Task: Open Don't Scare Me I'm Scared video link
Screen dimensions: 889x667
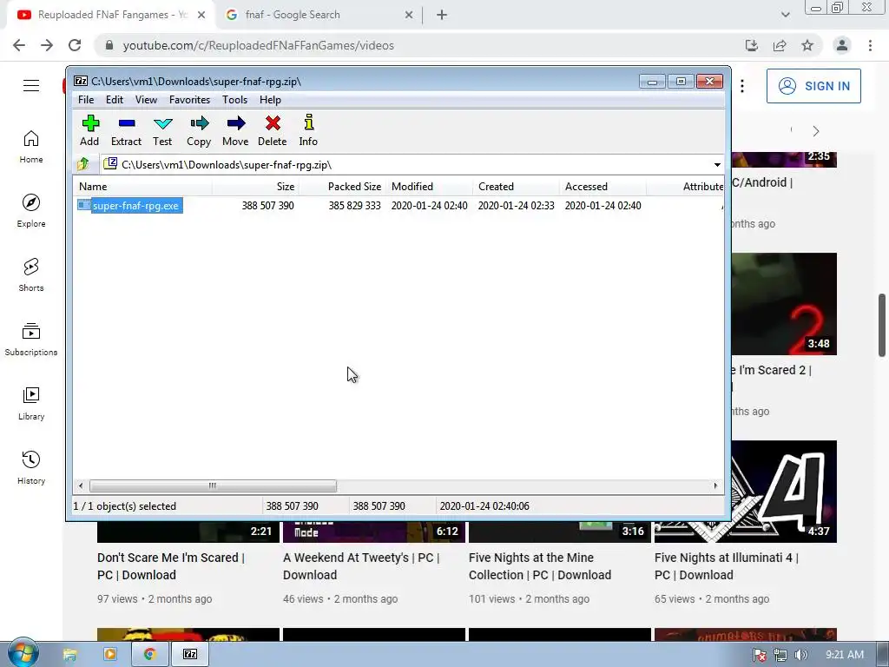Action: (x=171, y=566)
